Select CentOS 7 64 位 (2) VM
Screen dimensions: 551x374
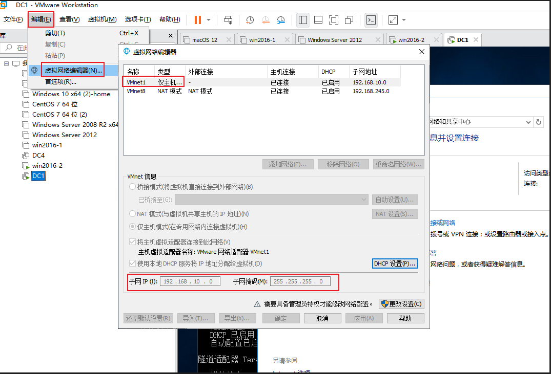(60, 115)
